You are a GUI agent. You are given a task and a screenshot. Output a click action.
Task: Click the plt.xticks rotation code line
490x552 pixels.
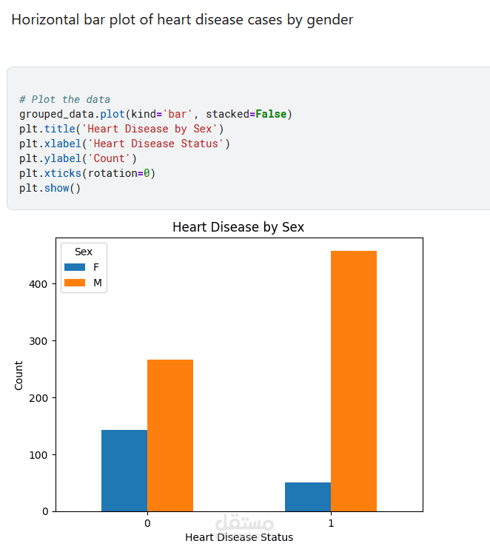click(x=87, y=173)
